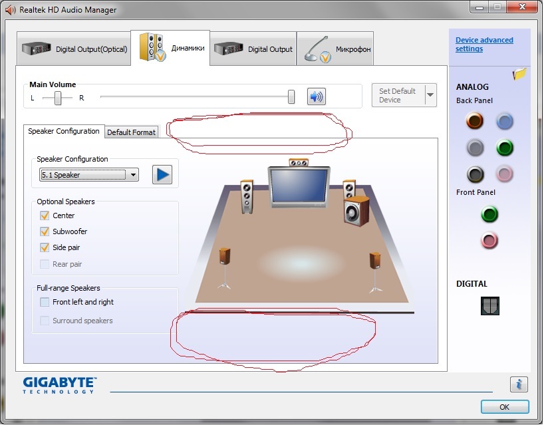Close the Realtek HD Audio Manager window
The height and width of the screenshot is (427, 548).
[522, 7]
